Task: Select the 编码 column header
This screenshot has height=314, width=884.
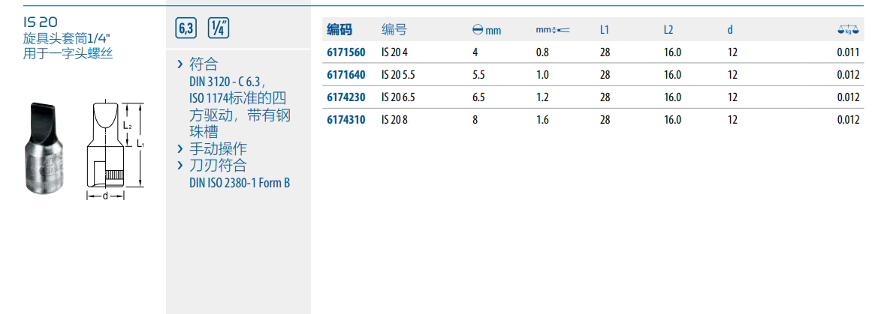Action: click(x=339, y=30)
